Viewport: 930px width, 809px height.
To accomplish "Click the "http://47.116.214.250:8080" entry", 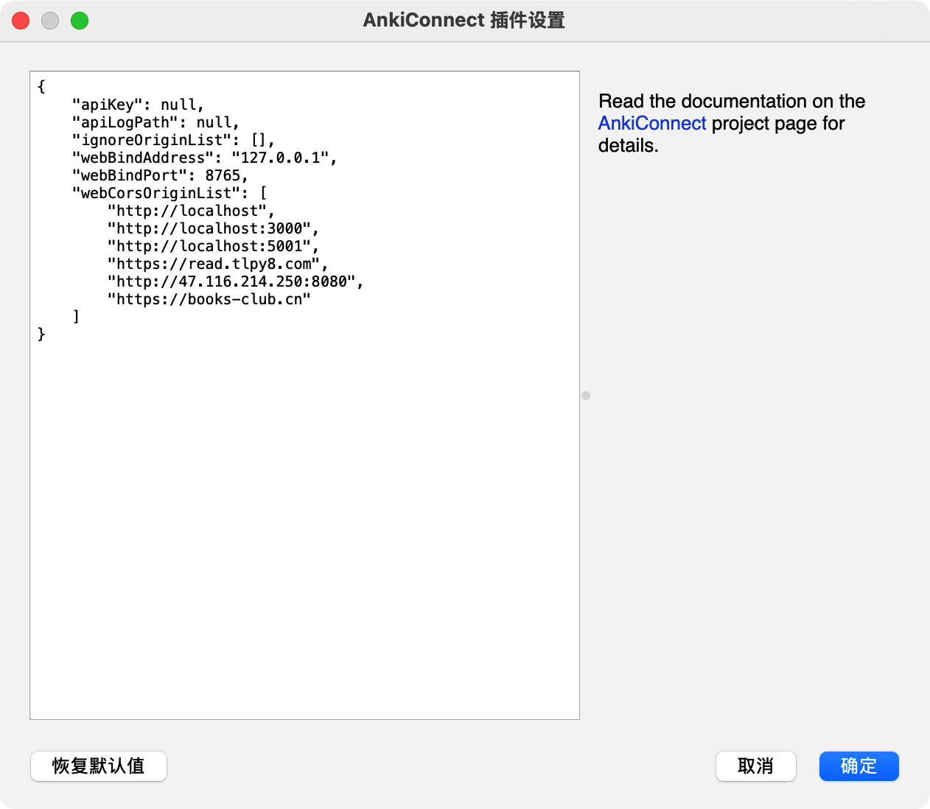I will pyautogui.click(x=235, y=281).
